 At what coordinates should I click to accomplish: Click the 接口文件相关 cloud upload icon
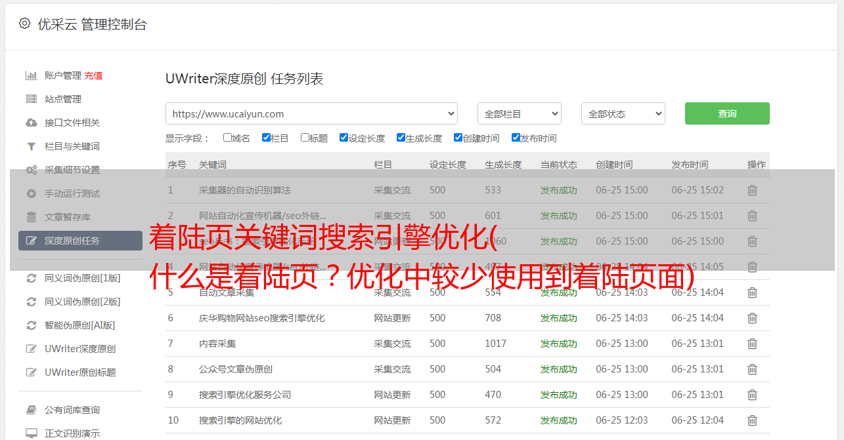(x=31, y=123)
